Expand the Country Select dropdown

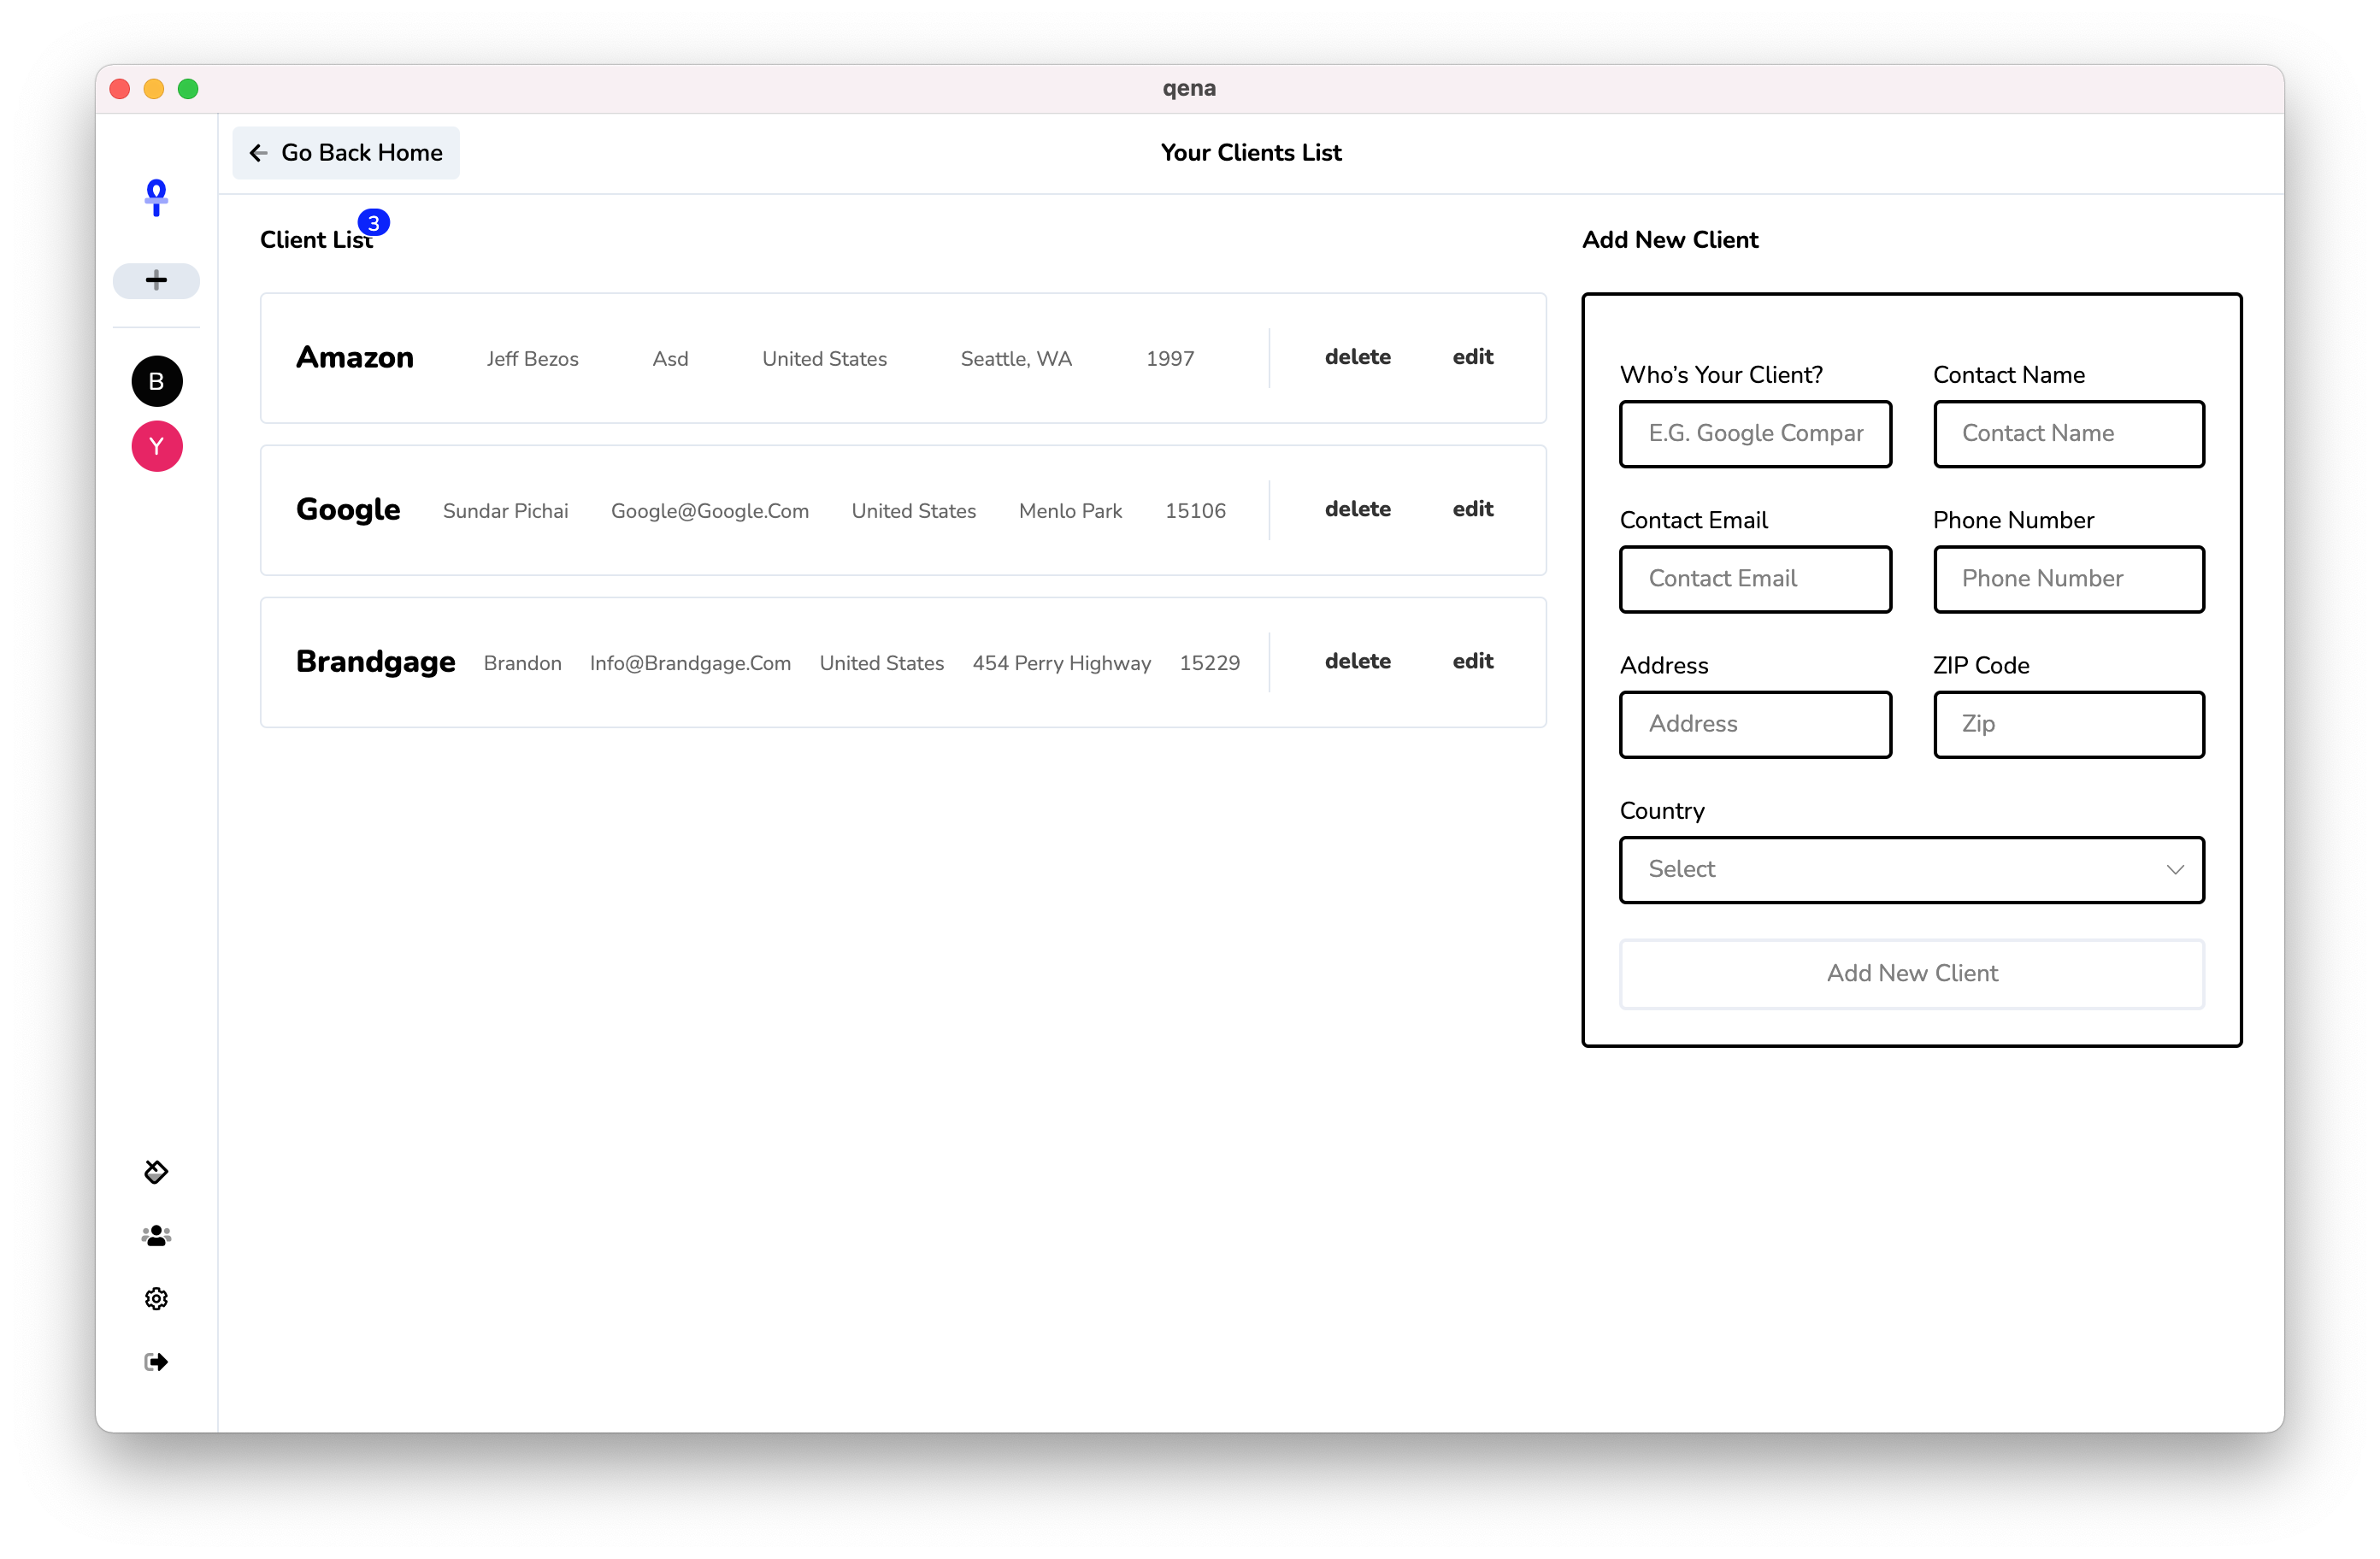point(1911,869)
